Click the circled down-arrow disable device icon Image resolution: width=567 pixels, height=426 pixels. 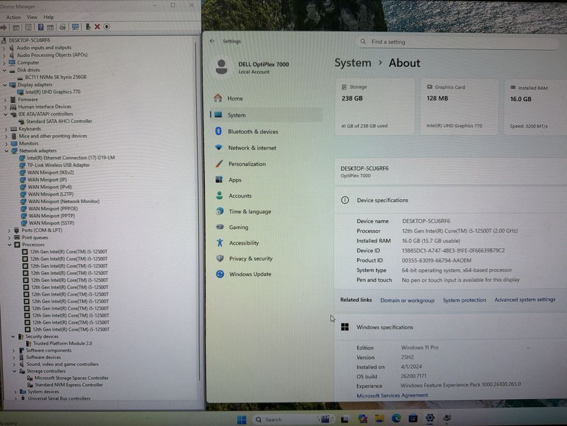tap(107, 27)
